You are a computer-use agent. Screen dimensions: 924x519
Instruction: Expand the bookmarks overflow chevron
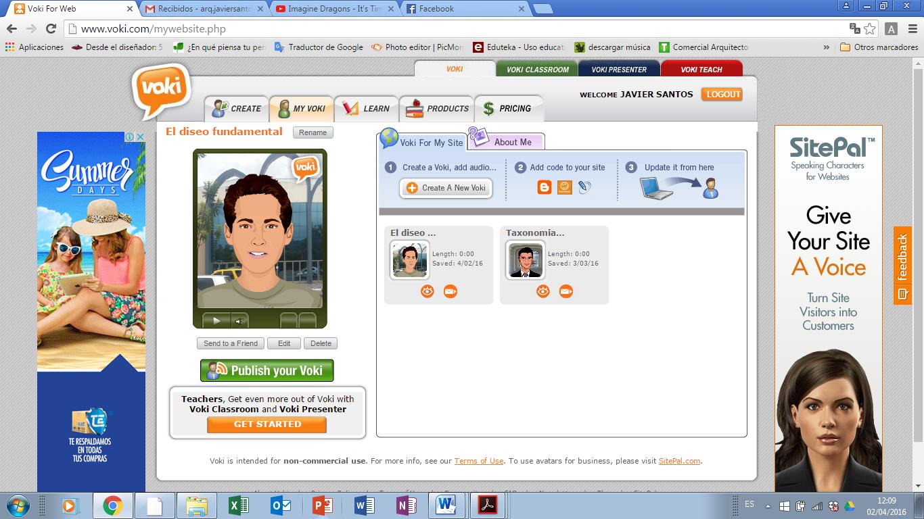tap(826, 47)
